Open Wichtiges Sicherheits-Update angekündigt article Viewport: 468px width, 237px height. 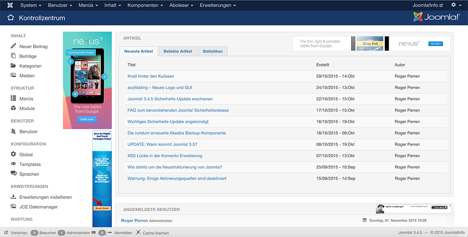click(168, 121)
